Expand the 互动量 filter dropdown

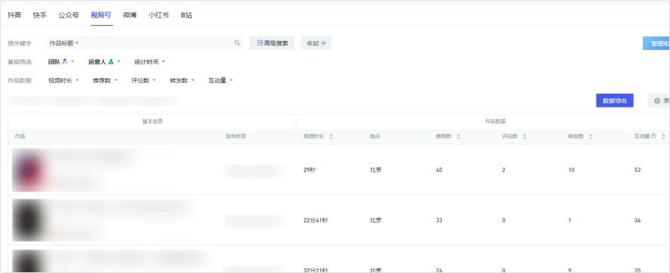[x=221, y=80]
